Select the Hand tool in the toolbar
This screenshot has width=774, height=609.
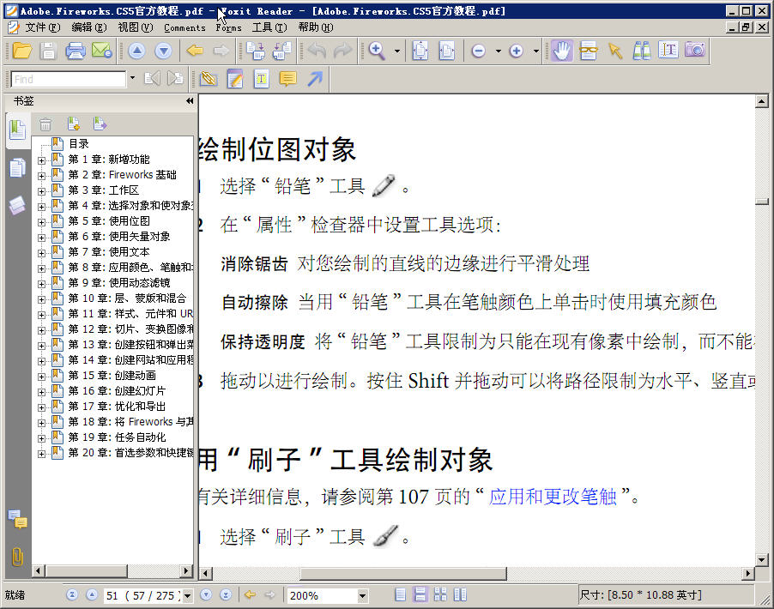tap(562, 51)
